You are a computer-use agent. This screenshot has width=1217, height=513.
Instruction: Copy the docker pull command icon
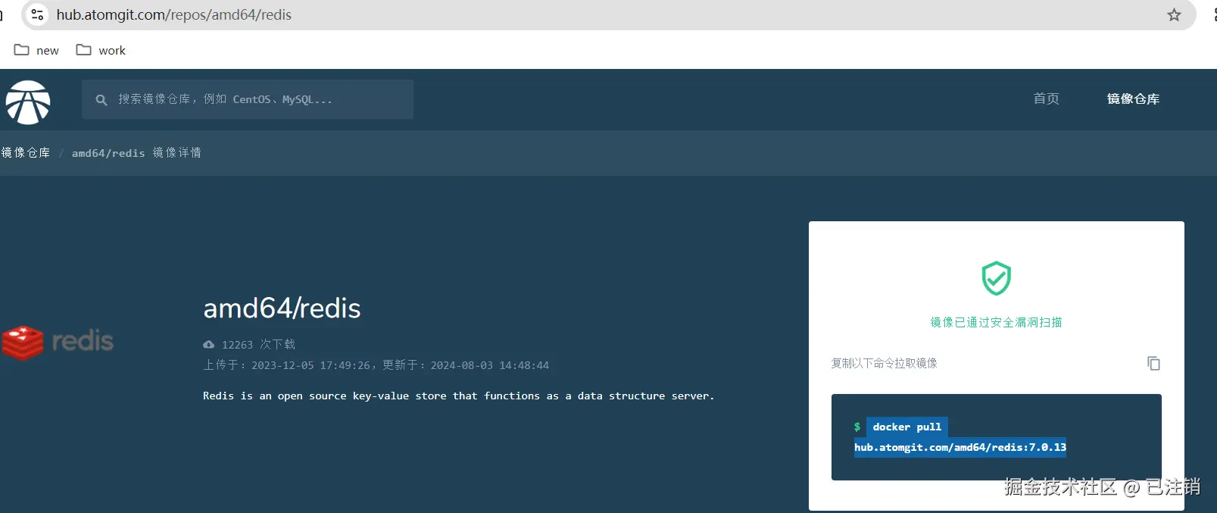point(1153,364)
